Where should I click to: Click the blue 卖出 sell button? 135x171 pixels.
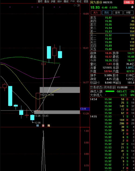pyautogui.click(x=107, y=13)
